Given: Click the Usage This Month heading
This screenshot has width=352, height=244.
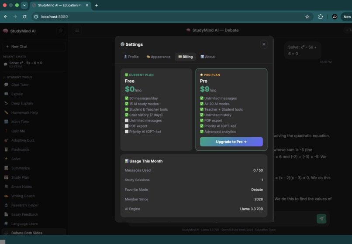Looking at the screenshot, I should pyautogui.click(x=144, y=161).
